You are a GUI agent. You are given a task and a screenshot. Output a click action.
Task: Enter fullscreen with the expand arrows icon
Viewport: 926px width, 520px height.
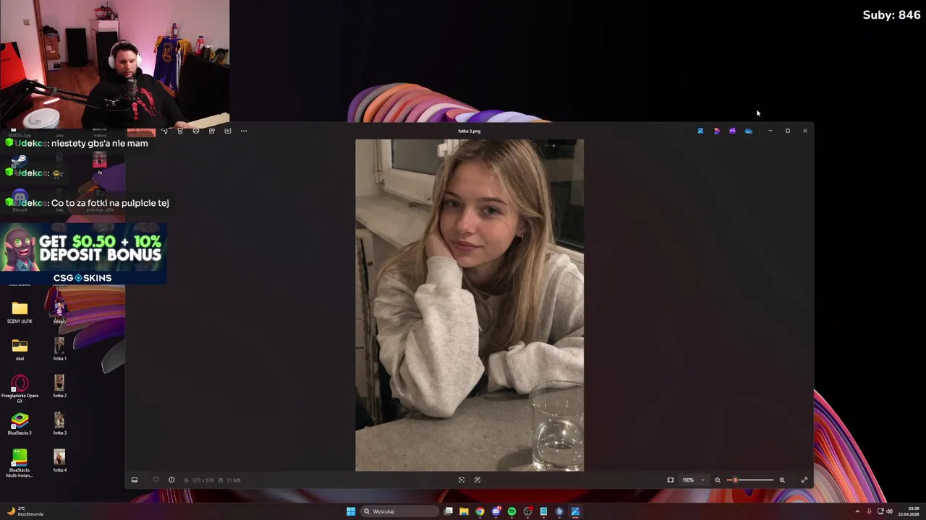click(804, 480)
